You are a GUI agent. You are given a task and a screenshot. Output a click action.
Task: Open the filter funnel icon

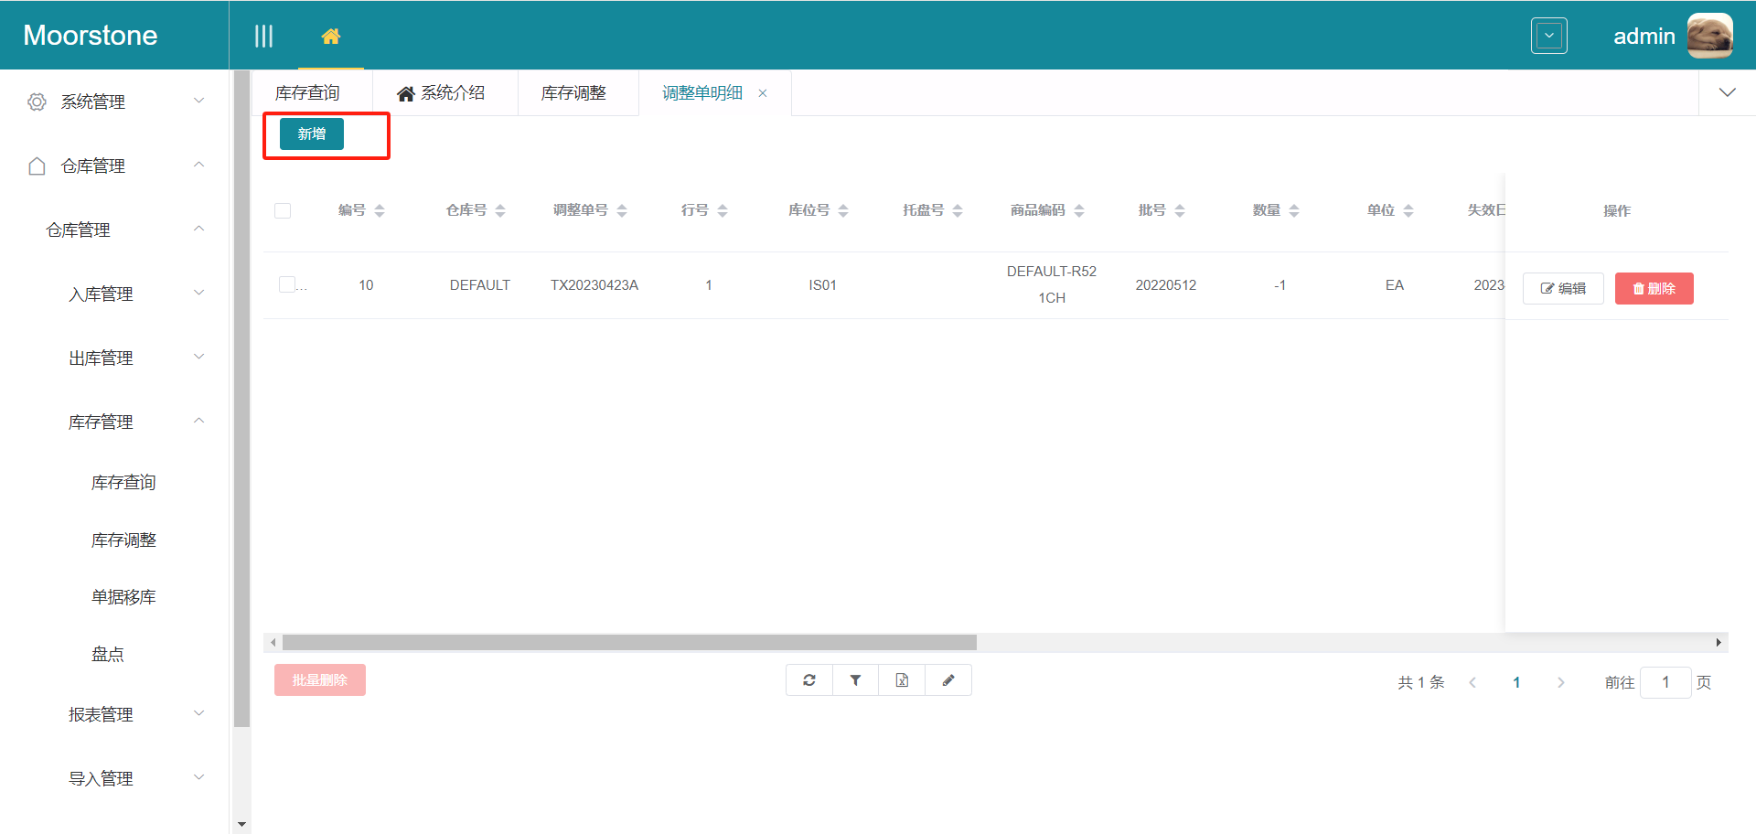[x=855, y=680]
